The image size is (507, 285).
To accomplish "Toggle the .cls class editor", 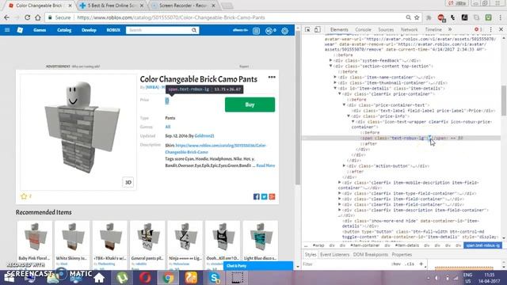I will [410, 264].
